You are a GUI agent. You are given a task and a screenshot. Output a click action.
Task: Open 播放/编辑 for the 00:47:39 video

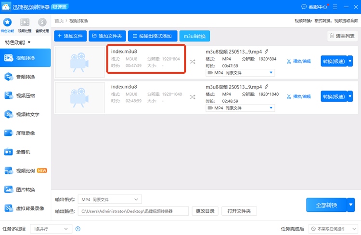(299, 61)
